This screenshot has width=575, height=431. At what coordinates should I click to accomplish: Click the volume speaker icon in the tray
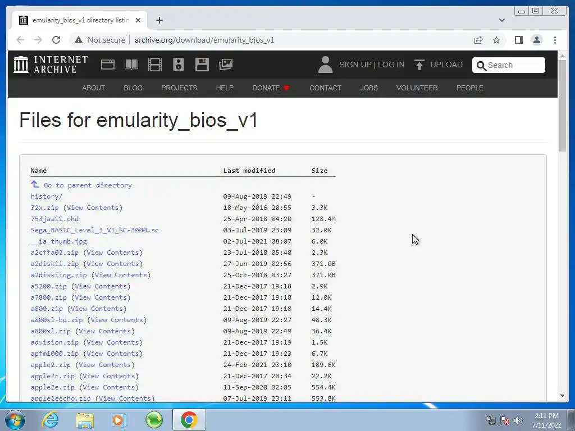pos(518,420)
